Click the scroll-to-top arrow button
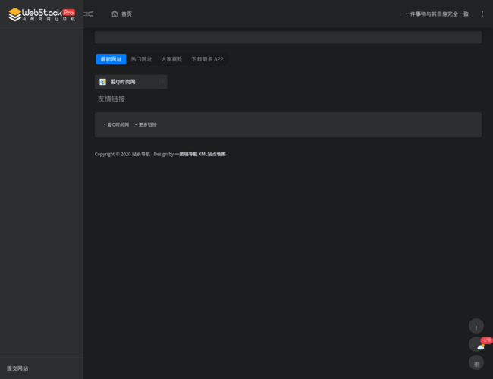The width and height of the screenshot is (493, 379). (x=476, y=327)
